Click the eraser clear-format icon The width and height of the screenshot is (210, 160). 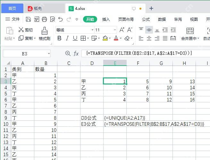pos(127,38)
